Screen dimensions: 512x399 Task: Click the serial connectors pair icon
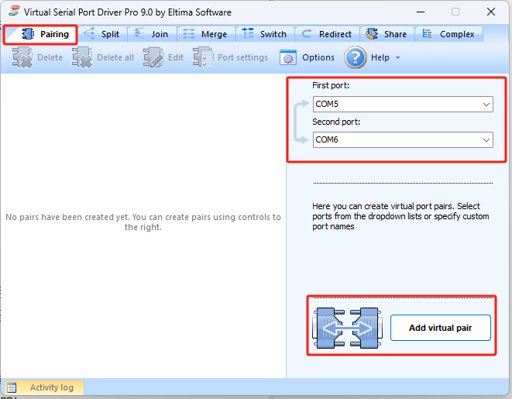pos(347,328)
